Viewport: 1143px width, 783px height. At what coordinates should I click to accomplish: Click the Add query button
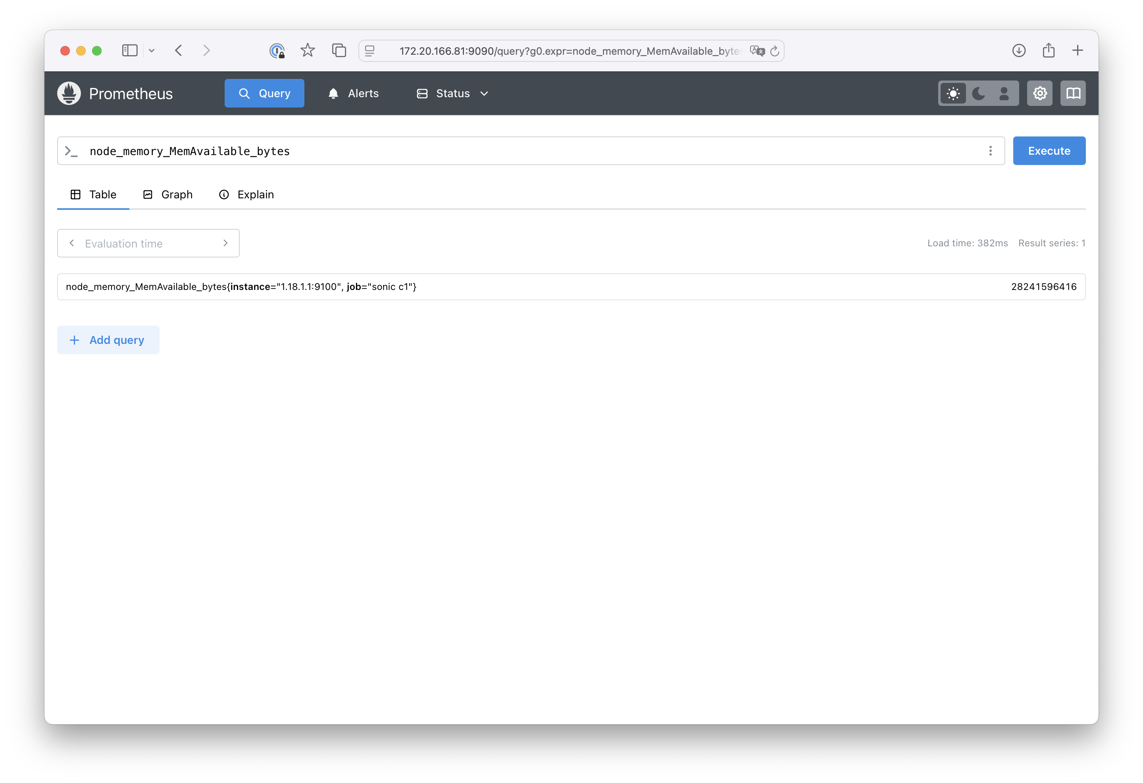point(108,340)
